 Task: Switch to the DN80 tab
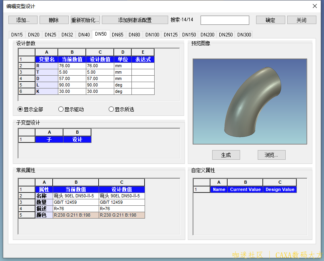(134, 34)
